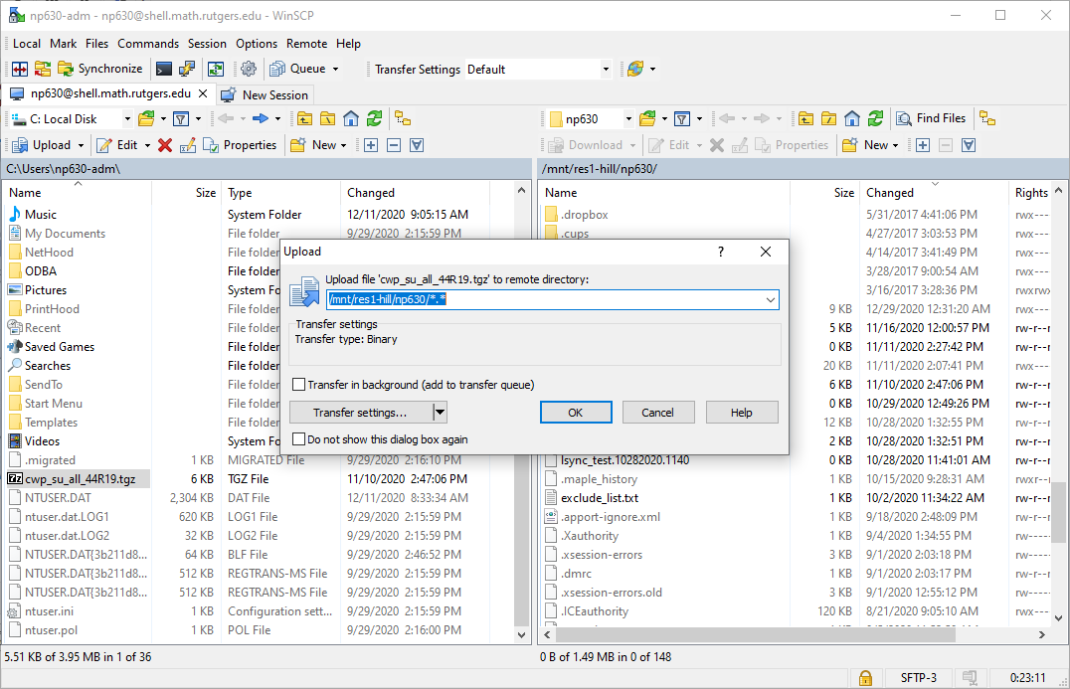Go to the local home directory

tap(351, 119)
